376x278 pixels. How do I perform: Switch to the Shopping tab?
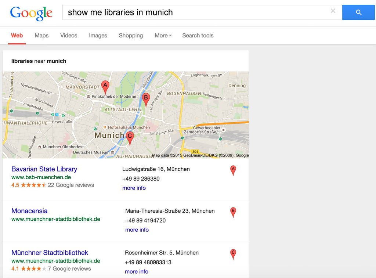pyautogui.click(x=131, y=36)
